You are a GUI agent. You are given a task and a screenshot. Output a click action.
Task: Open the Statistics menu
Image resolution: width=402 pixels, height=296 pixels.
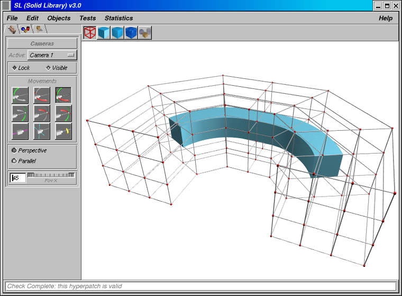[118, 18]
